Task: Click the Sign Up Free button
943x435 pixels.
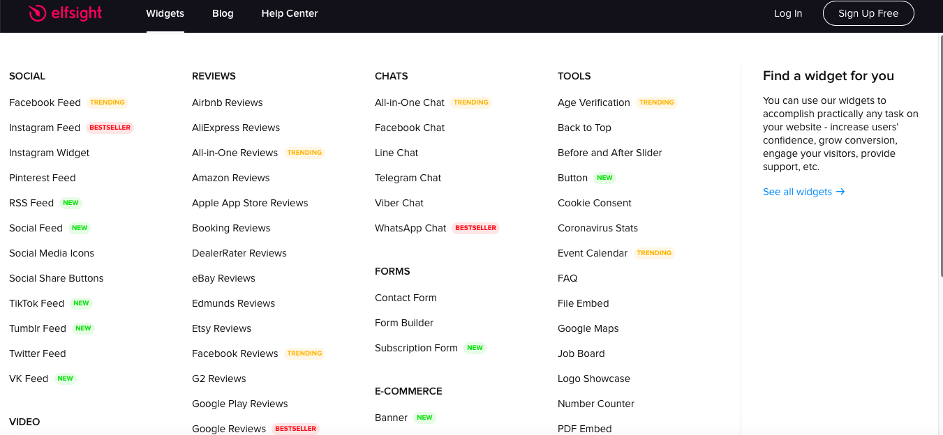Action: pos(868,13)
